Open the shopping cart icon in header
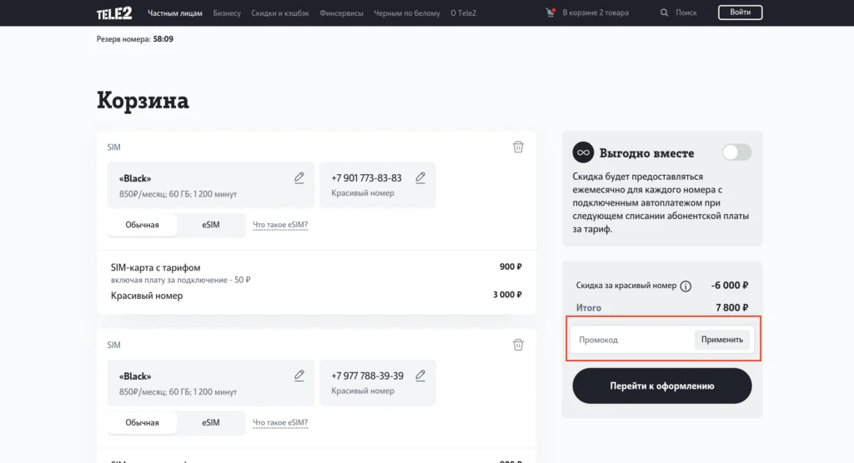 550,13
